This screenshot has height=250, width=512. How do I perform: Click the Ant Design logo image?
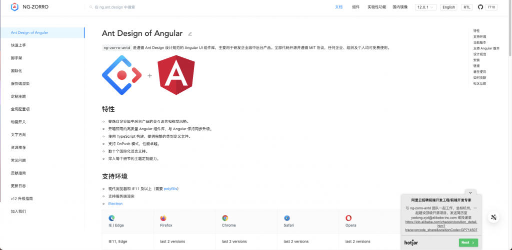[x=122, y=75]
